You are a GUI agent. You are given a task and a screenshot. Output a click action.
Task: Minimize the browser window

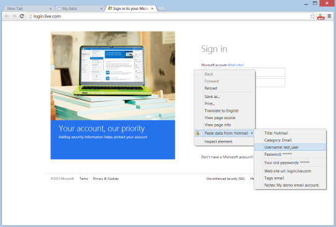point(306,4)
